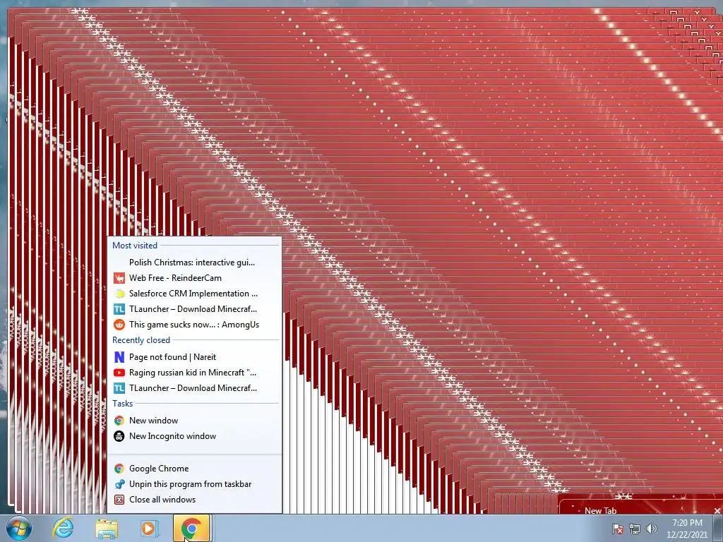This screenshot has height=542, width=723.
Task: Open volume speaker icon in tray
Action: (x=651, y=529)
